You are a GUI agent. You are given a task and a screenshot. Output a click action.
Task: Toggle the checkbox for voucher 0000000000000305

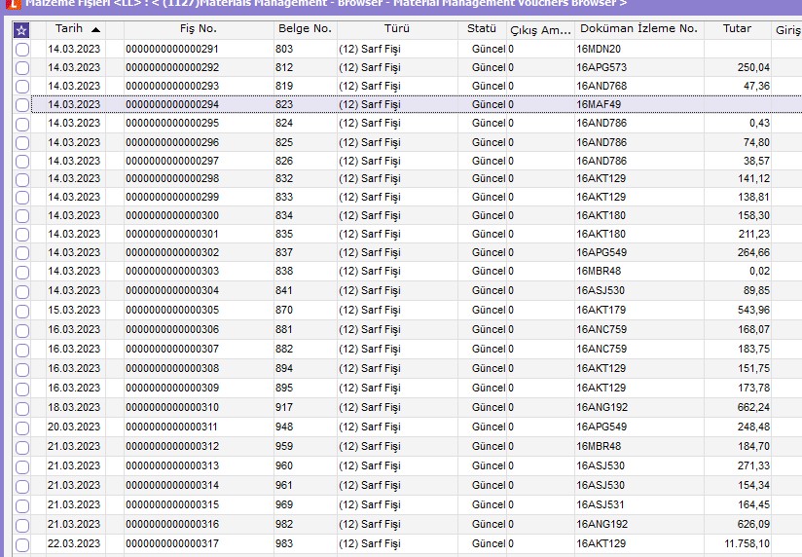click(x=22, y=311)
